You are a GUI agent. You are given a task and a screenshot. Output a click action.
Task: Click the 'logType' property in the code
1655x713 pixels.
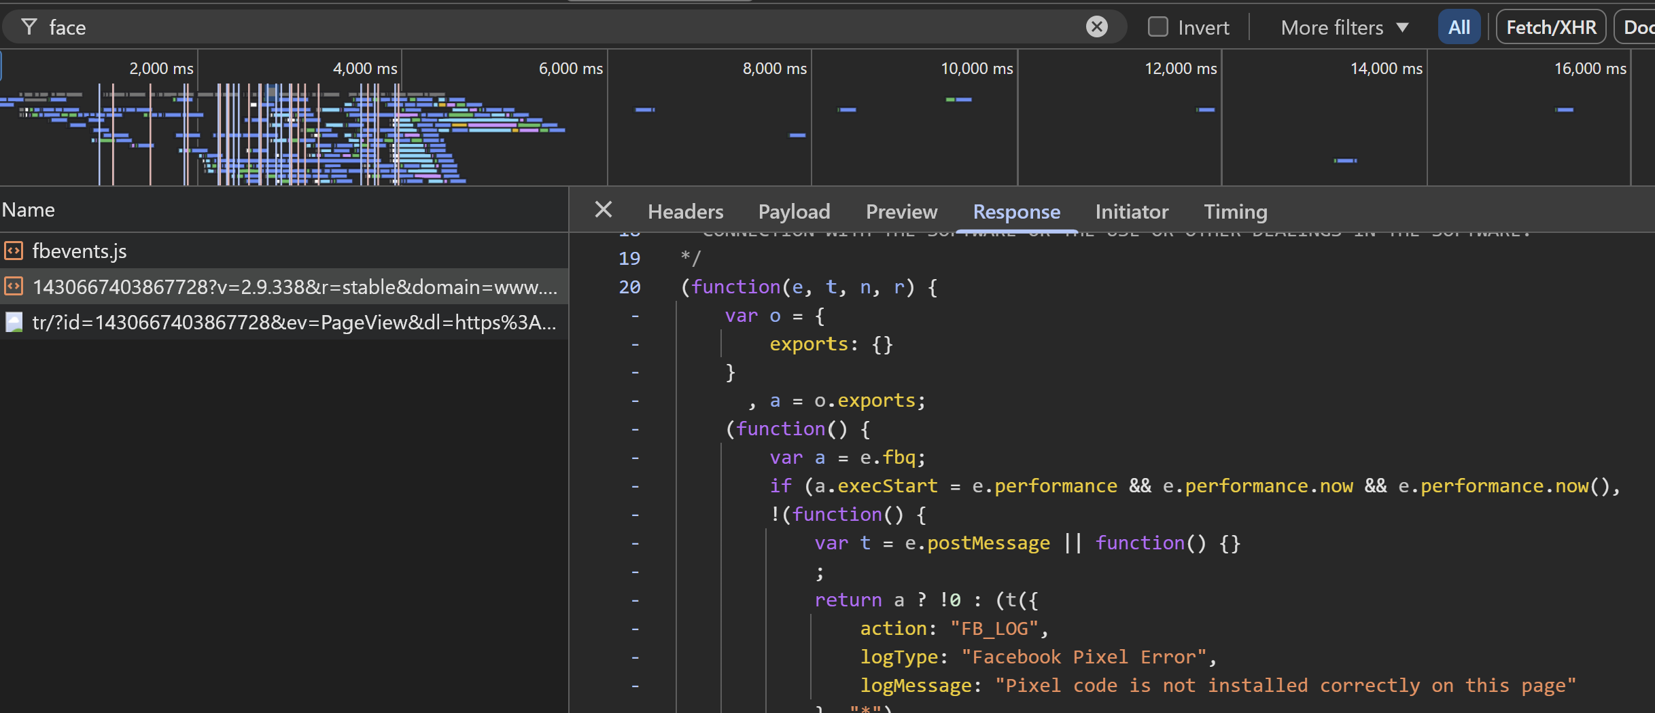click(x=899, y=657)
